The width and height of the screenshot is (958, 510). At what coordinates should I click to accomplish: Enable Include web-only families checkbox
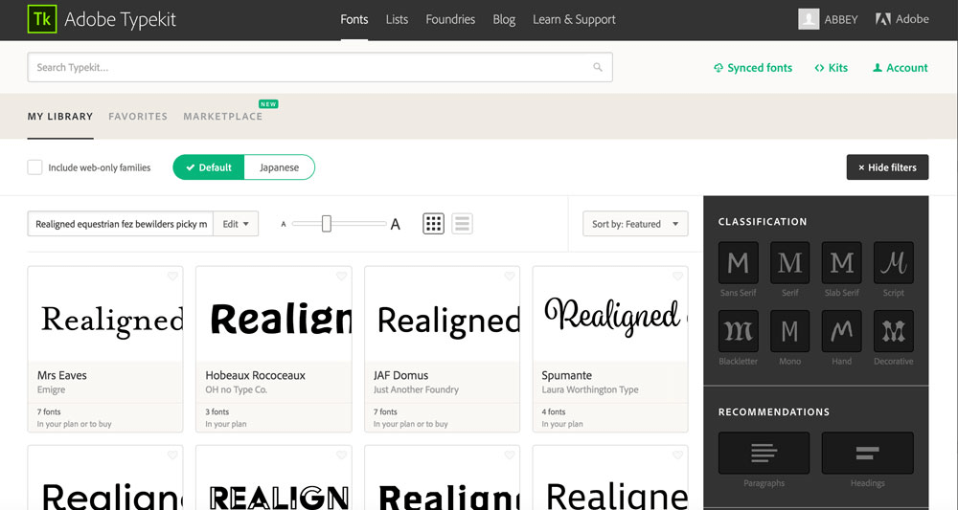coord(34,167)
